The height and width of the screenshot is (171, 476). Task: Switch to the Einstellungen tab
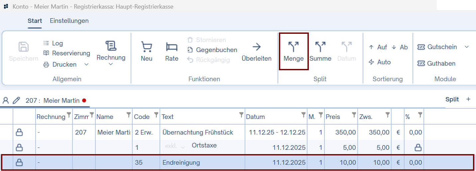69,21
